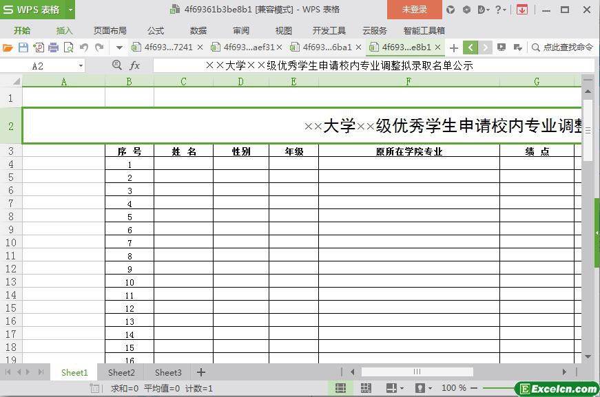Screen dimensions: 600x397
Task: Open the 审阅 ribbon tab
Action: pyautogui.click(x=241, y=30)
